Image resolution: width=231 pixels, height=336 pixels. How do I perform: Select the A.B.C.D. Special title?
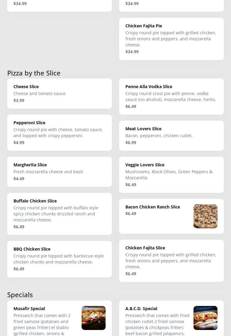click(141, 308)
